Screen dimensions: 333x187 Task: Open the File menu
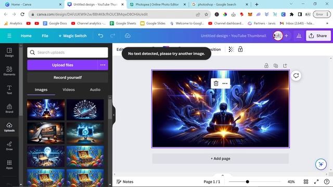tap(45, 36)
